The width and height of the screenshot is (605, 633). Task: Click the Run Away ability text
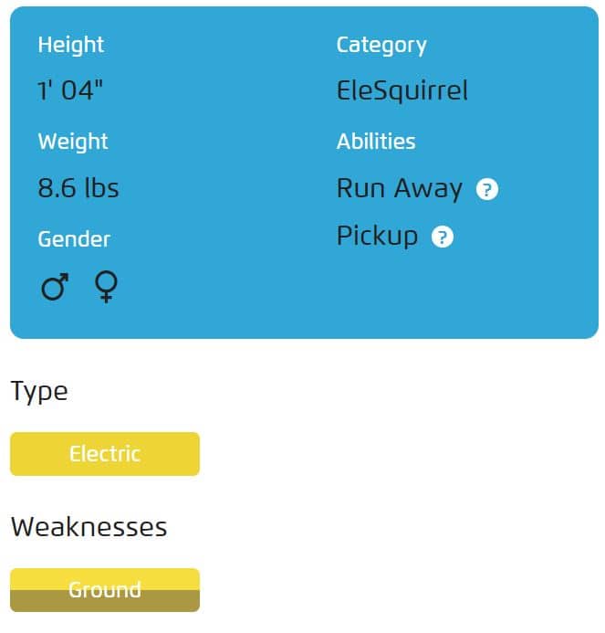(x=400, y=189)
